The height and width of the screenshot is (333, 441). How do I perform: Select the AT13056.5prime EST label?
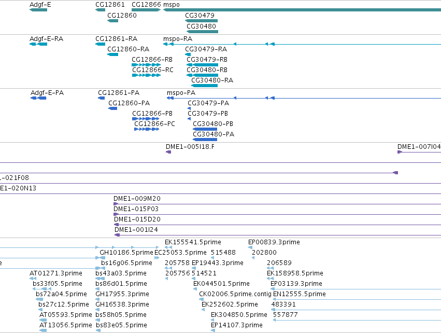pyautogui.click(x=66, y=325)
